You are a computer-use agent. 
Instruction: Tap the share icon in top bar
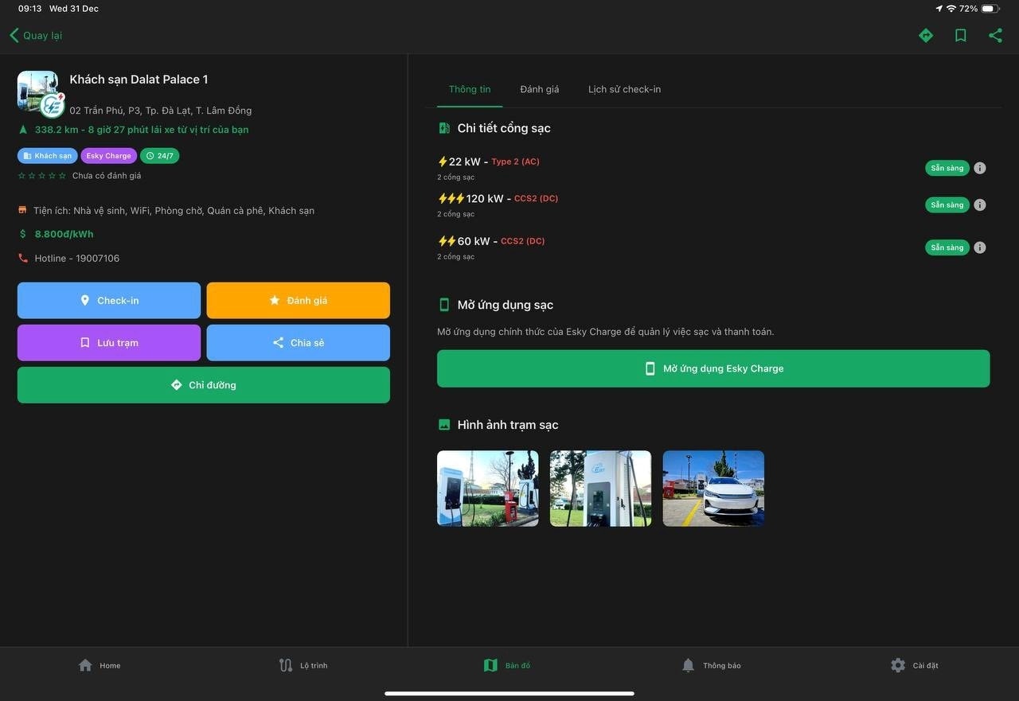coord(995,35)
